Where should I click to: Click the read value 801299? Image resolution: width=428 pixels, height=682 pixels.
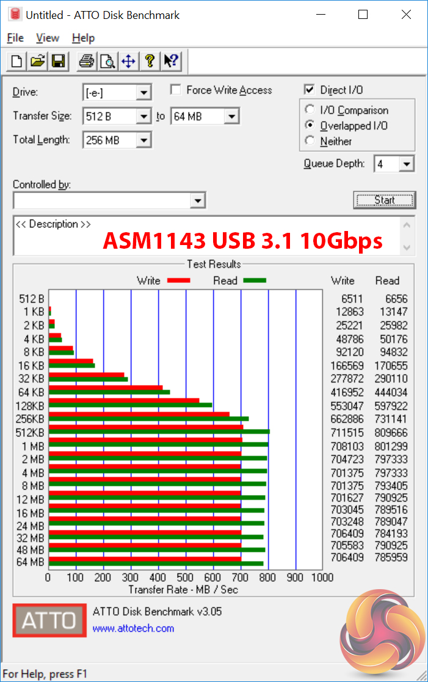(x=391, y=446)
